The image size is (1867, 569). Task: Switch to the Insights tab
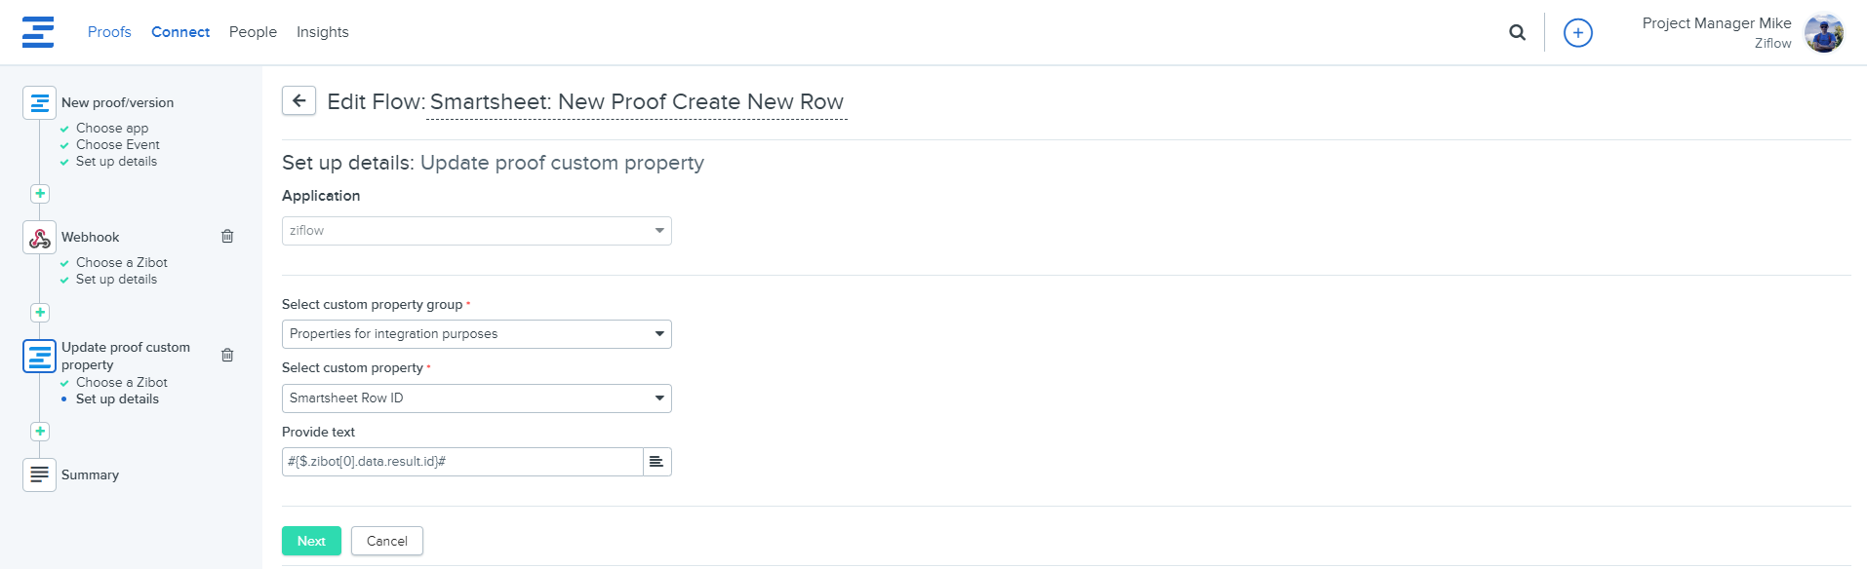point(322,32)
